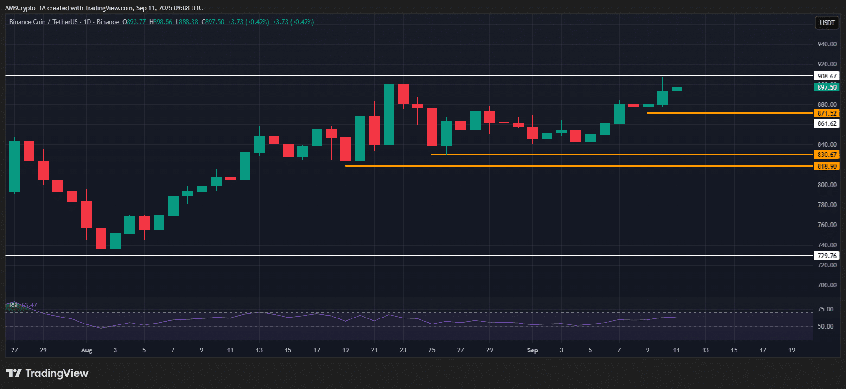Click the TradingView logo icon
The image size is (846, 389).
[13, 373]
